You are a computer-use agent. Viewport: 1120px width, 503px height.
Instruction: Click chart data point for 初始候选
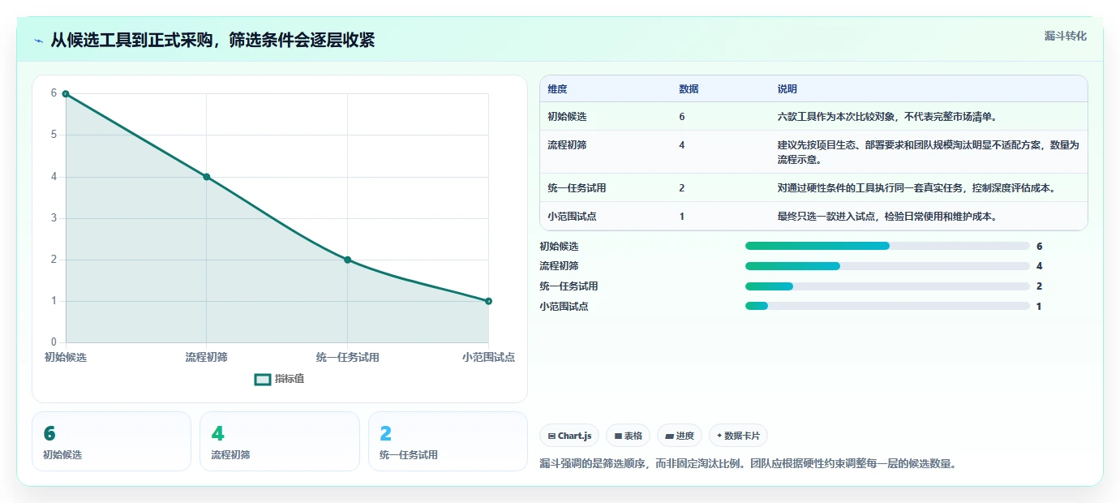(x=66, y=94)
